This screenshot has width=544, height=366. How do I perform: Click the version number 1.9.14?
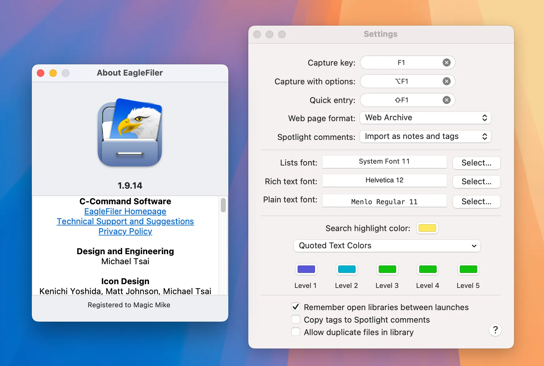130,185
